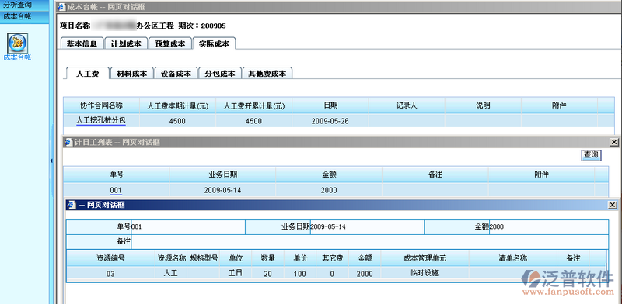Viewport: 622px width, 304px height.
Task: Collapse the left sidebar with splitter arrow
Action: point(51,161)
